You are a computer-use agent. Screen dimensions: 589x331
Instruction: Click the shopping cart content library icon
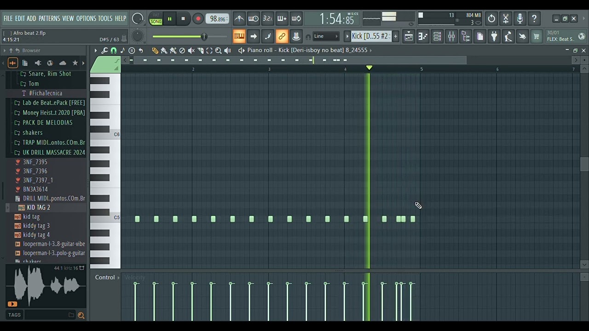point(537,36)
